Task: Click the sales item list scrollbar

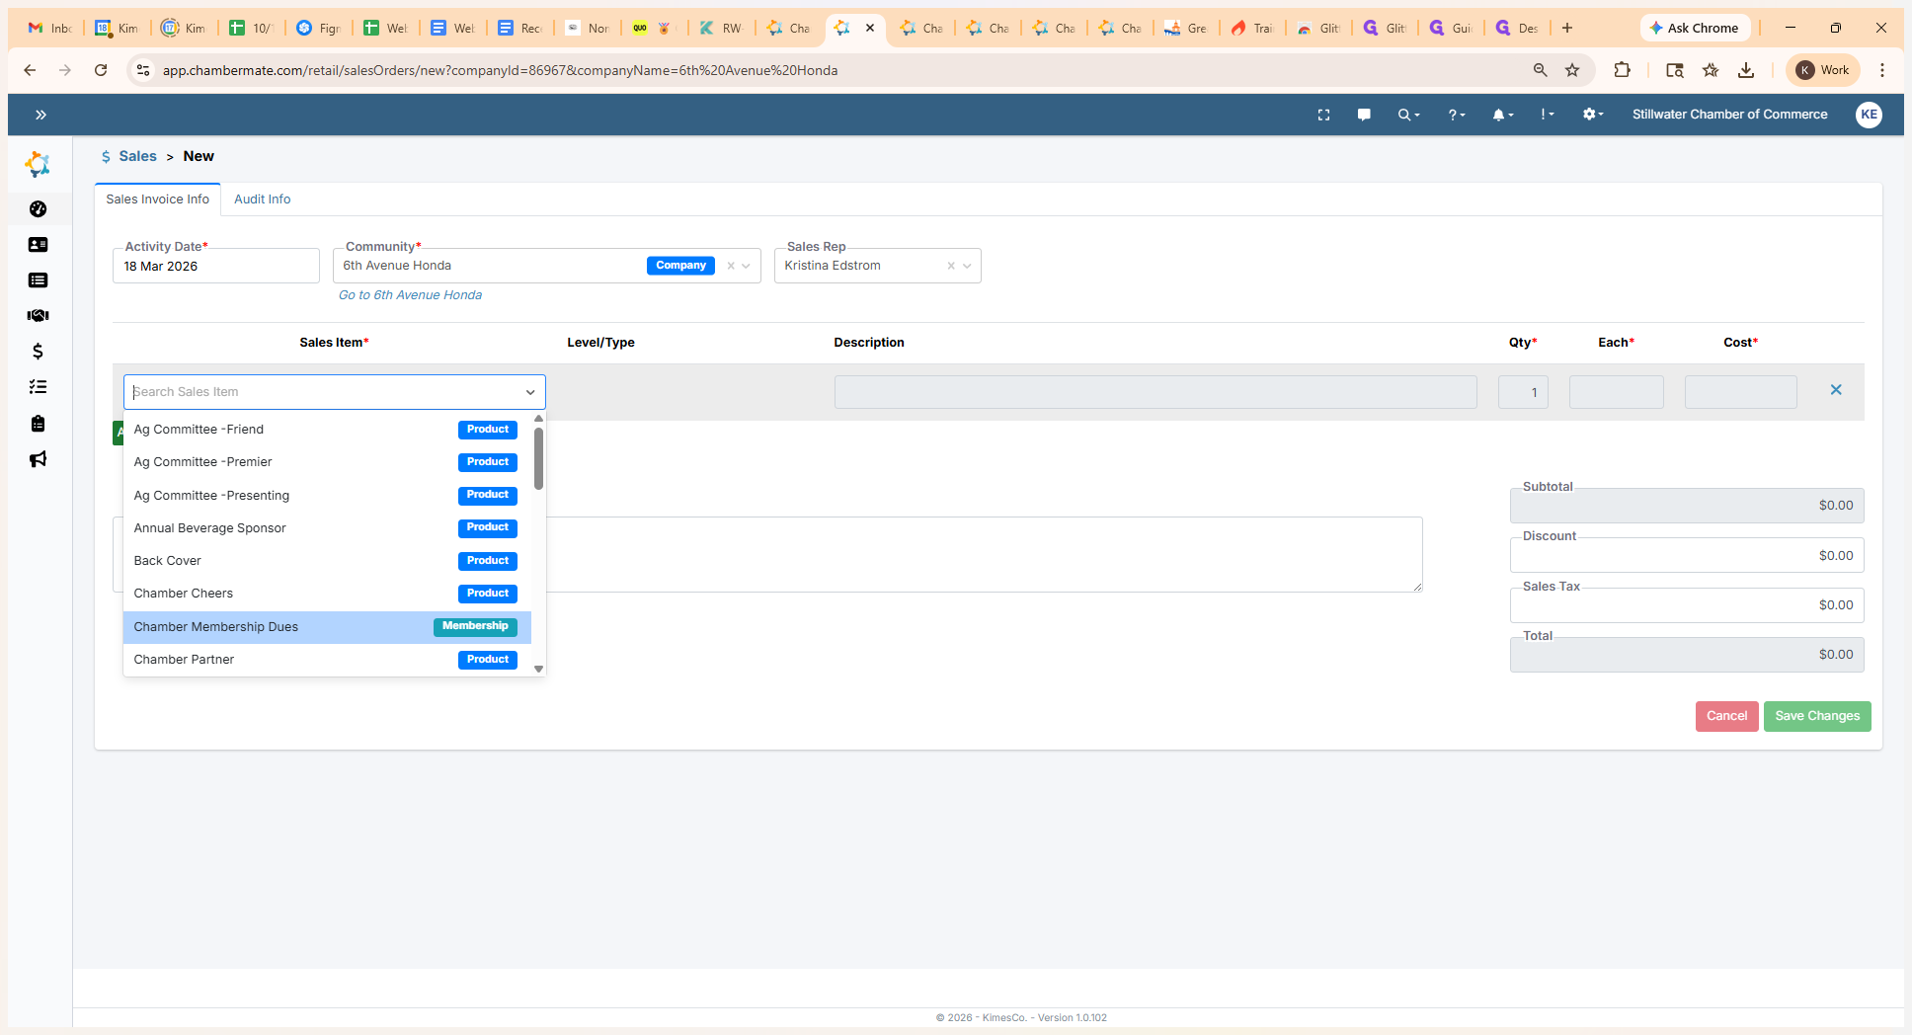Action: [538, 459]
